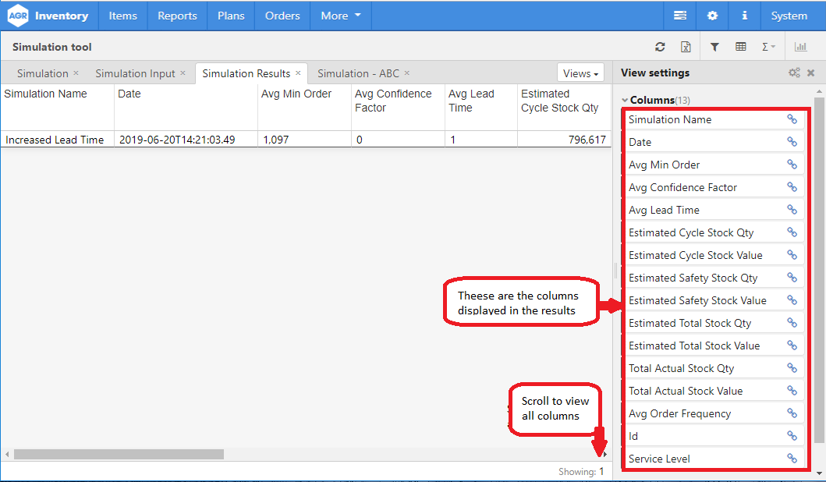Open the settings gear in top bar
Screen dimensions: 826x482
(x=712, y=16)
